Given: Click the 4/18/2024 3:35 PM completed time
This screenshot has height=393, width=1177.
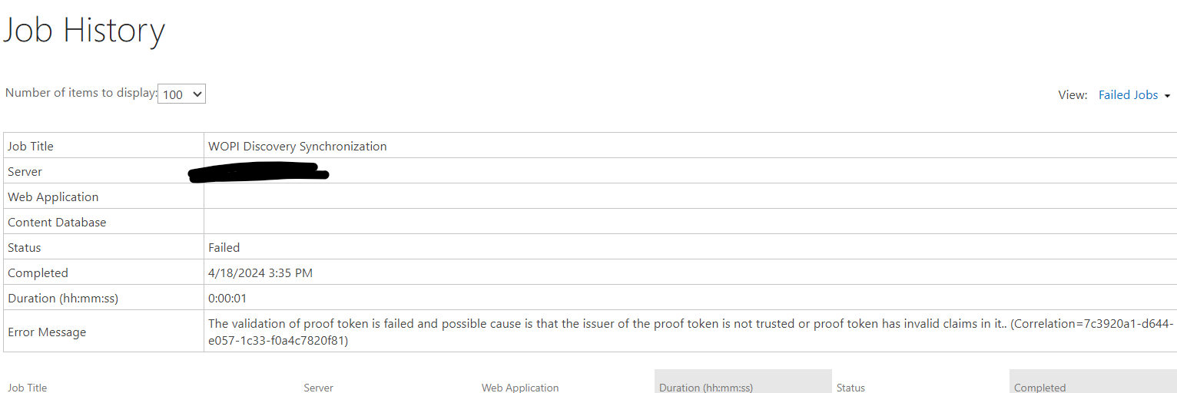Looking at the screenshot, I should [260, 272].
